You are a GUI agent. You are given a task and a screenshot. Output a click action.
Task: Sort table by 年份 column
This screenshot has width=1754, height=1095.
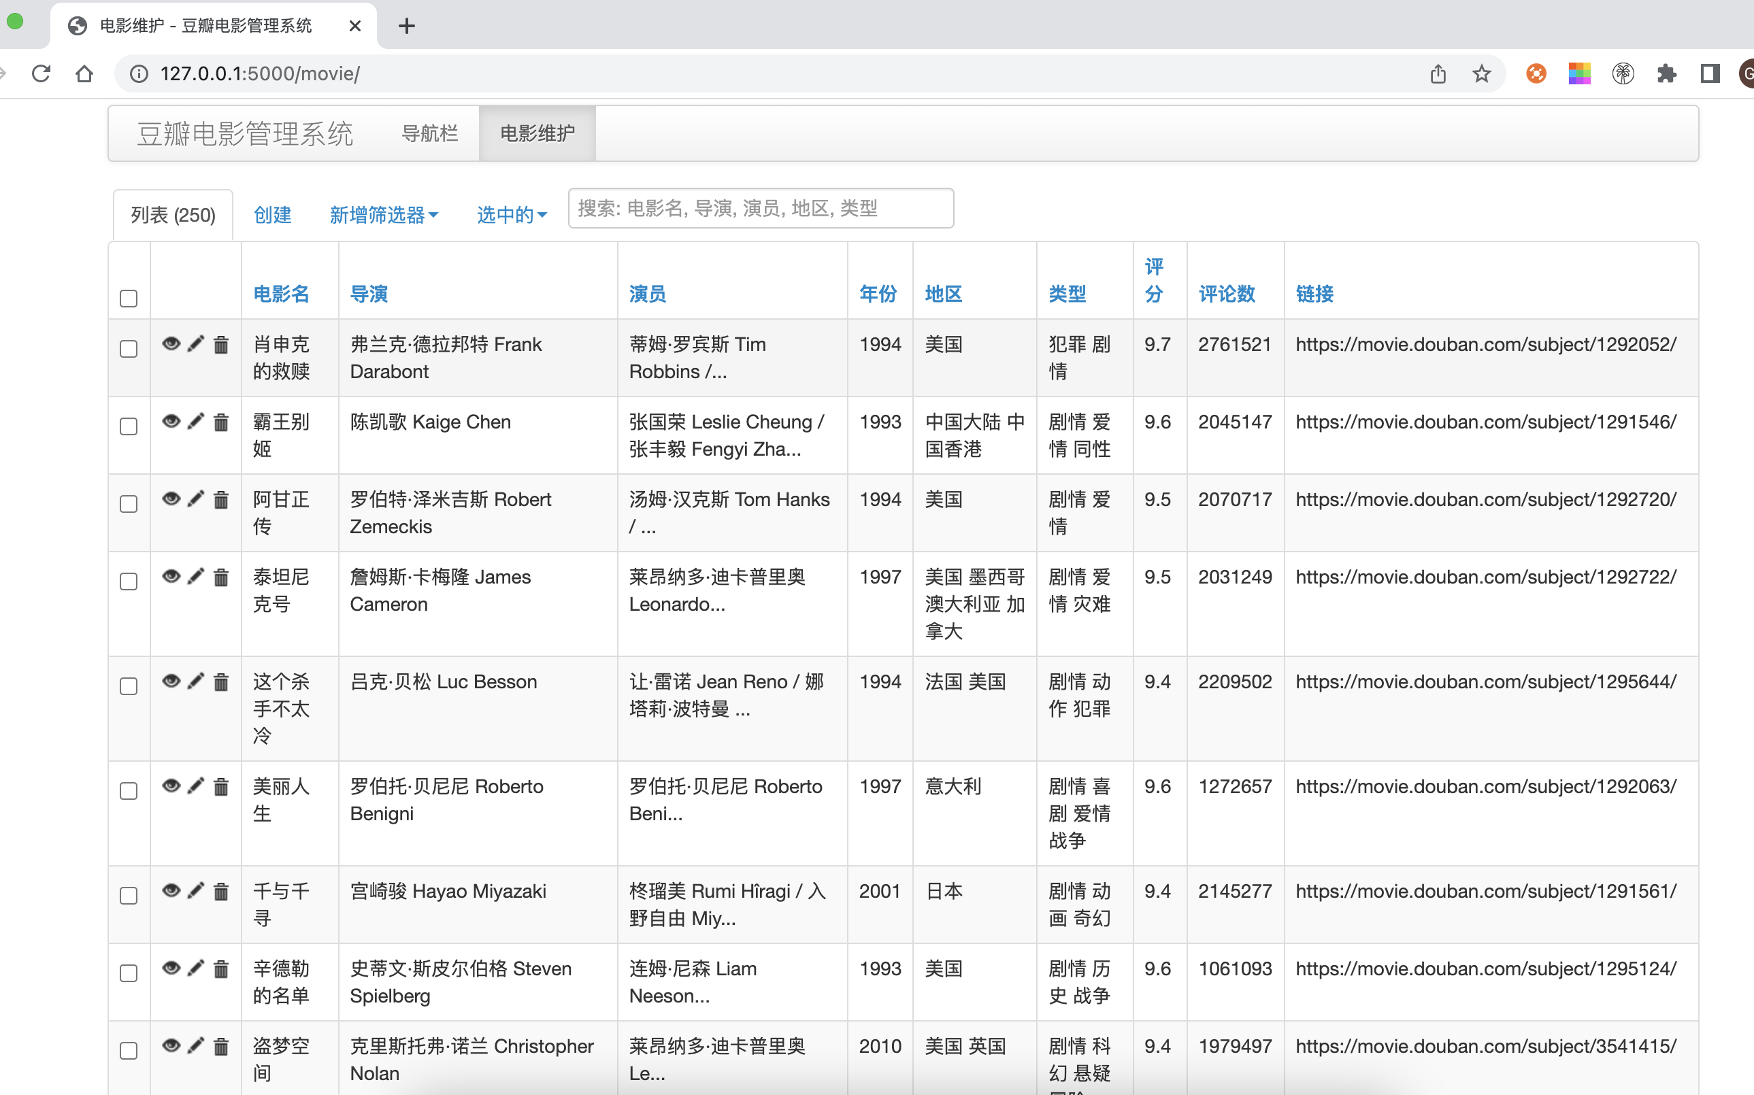point(878,294)
